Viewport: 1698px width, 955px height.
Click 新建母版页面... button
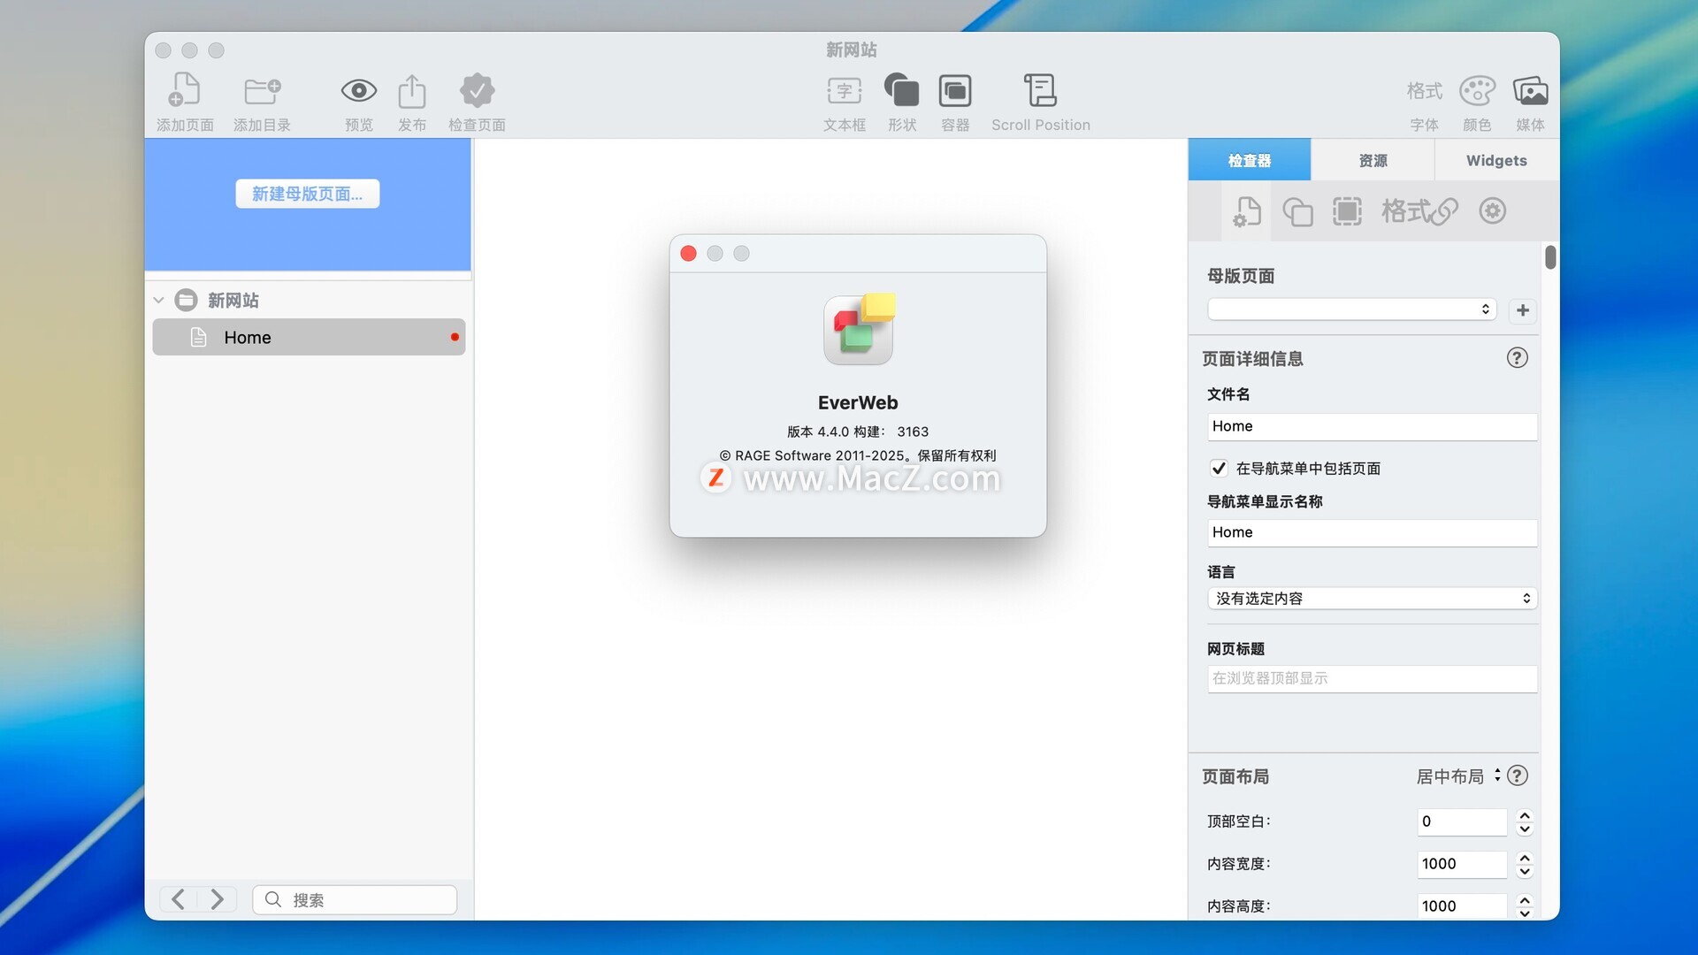307,194
